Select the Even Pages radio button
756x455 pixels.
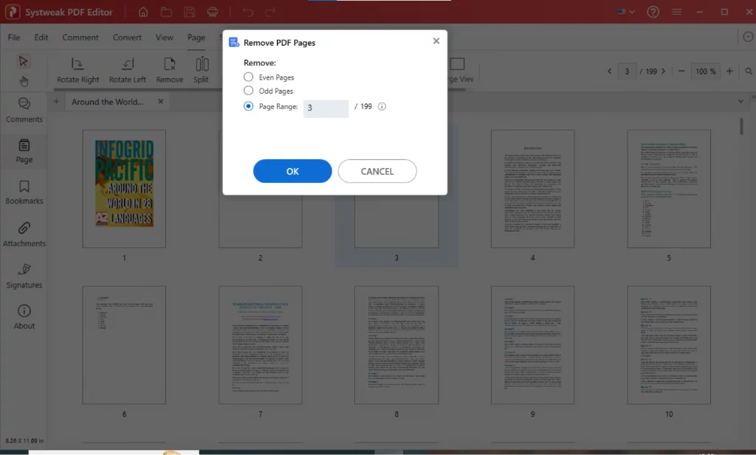[248, 77]
